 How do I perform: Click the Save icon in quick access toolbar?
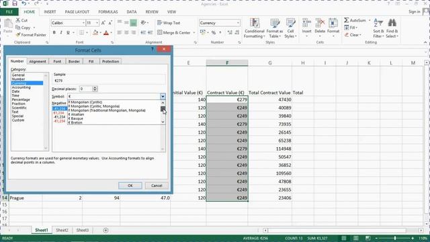[x=15, y=3]
